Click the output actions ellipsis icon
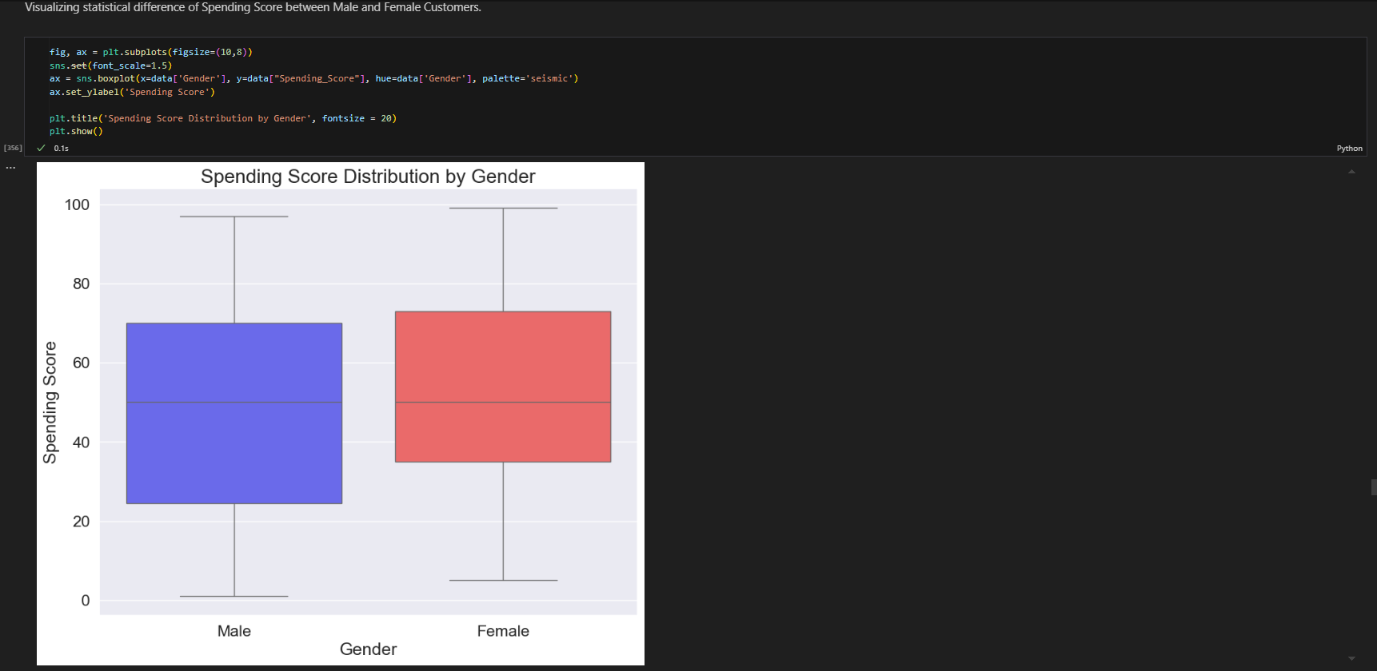 (x=10, y=168)
